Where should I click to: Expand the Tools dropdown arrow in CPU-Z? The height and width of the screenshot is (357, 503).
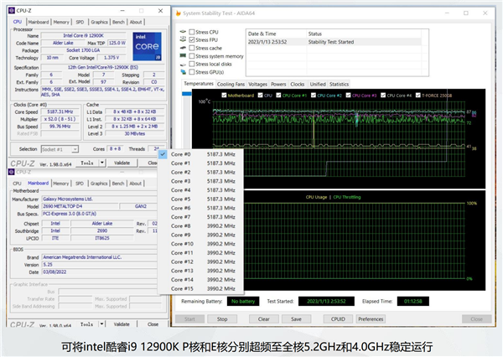tap(103, 163)
